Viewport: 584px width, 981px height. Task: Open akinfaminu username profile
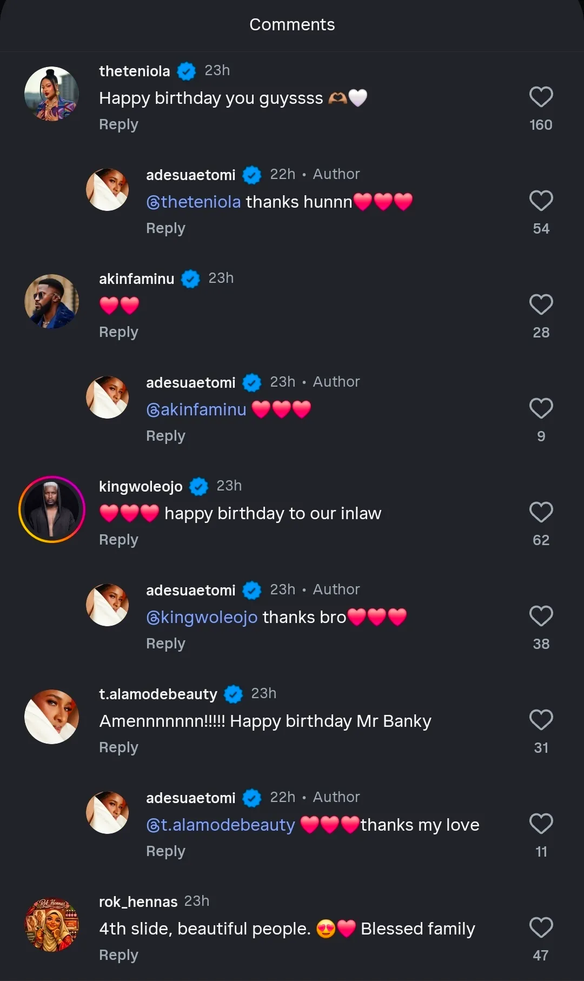click(x=136, y=279)
